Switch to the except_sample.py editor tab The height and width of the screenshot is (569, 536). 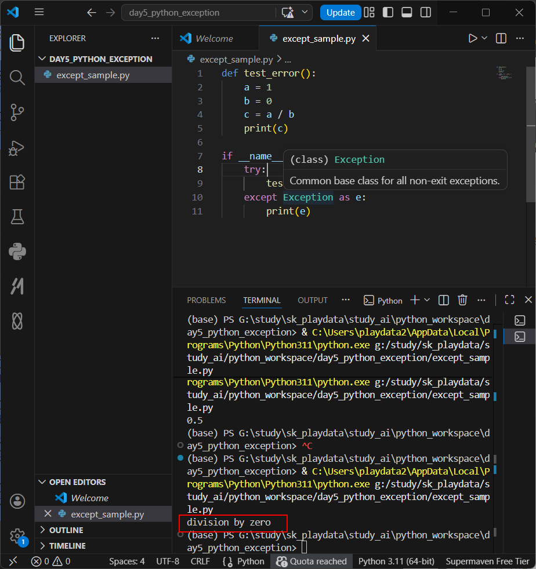point(318,38)
